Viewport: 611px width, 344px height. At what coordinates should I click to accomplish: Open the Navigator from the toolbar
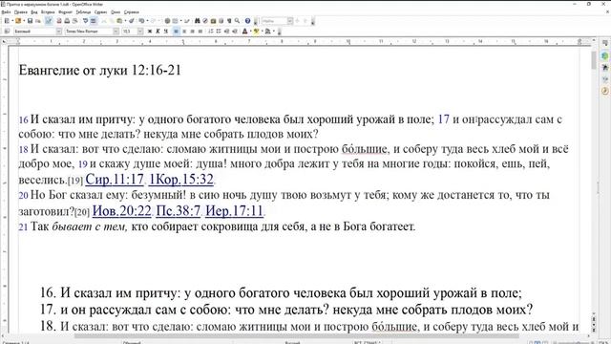point(205,21)
